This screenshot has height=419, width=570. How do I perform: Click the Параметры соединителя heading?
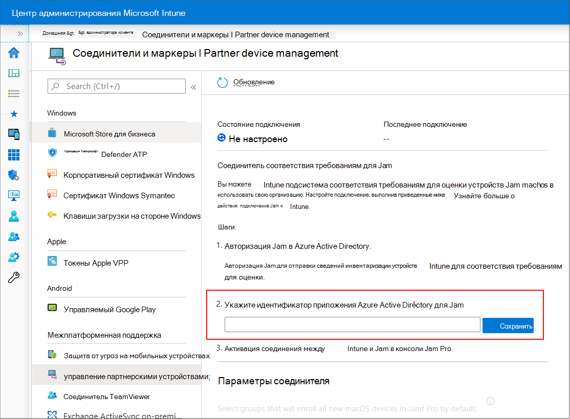274,381
